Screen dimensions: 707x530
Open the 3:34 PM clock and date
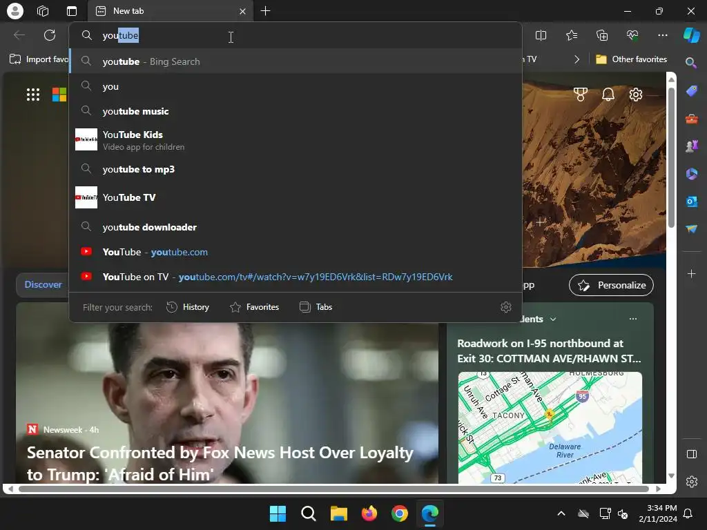click(x=658, y=513)
